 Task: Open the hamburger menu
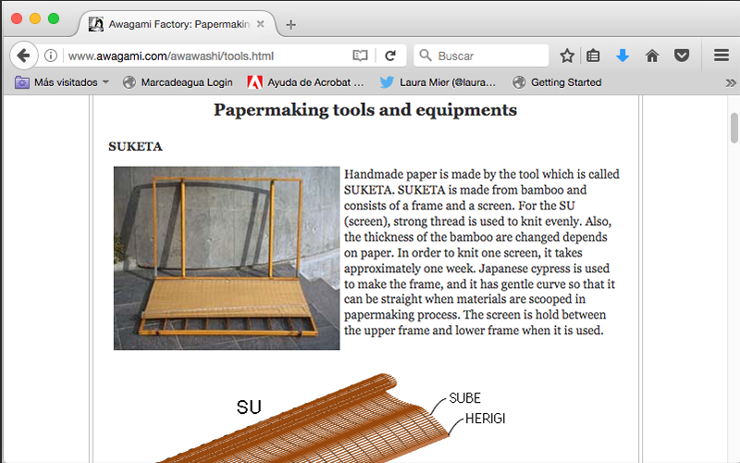721,56
